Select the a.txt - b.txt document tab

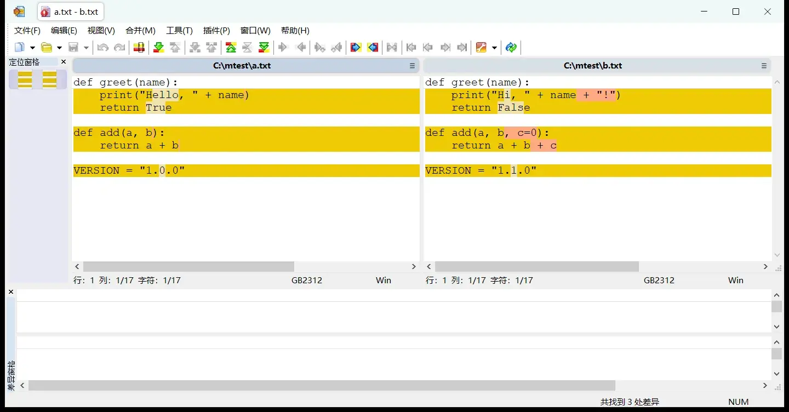tap(71, 12)
